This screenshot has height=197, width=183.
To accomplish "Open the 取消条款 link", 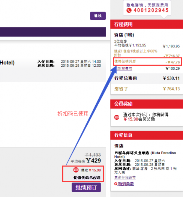I will 126,184.
